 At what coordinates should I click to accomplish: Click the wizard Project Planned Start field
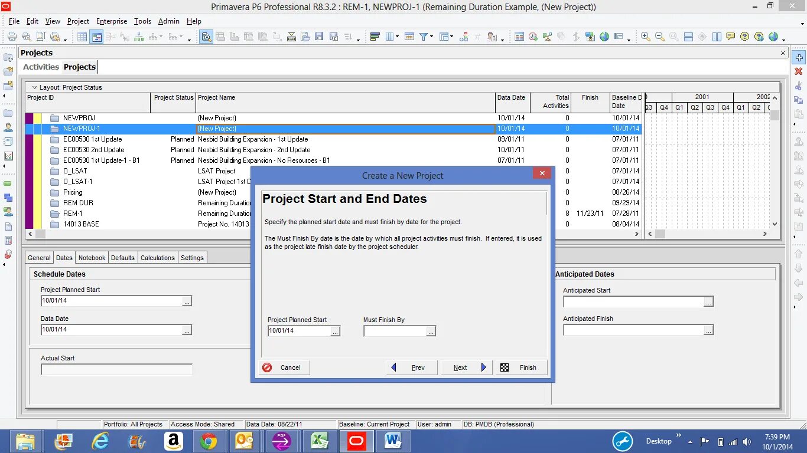coord(299,331)
